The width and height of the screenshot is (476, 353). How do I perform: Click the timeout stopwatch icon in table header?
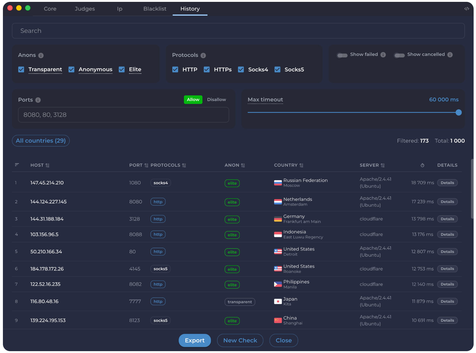pos(422,165)
